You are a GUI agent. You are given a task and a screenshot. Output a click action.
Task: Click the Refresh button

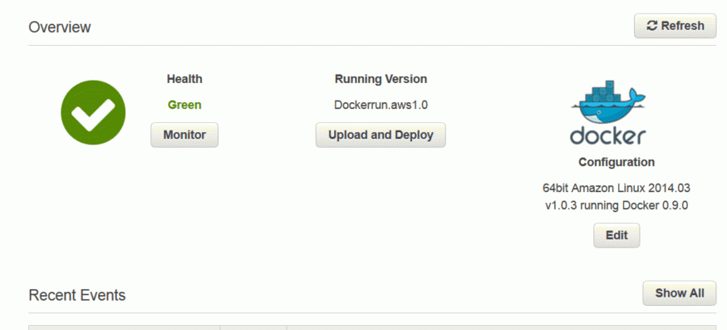675,26
